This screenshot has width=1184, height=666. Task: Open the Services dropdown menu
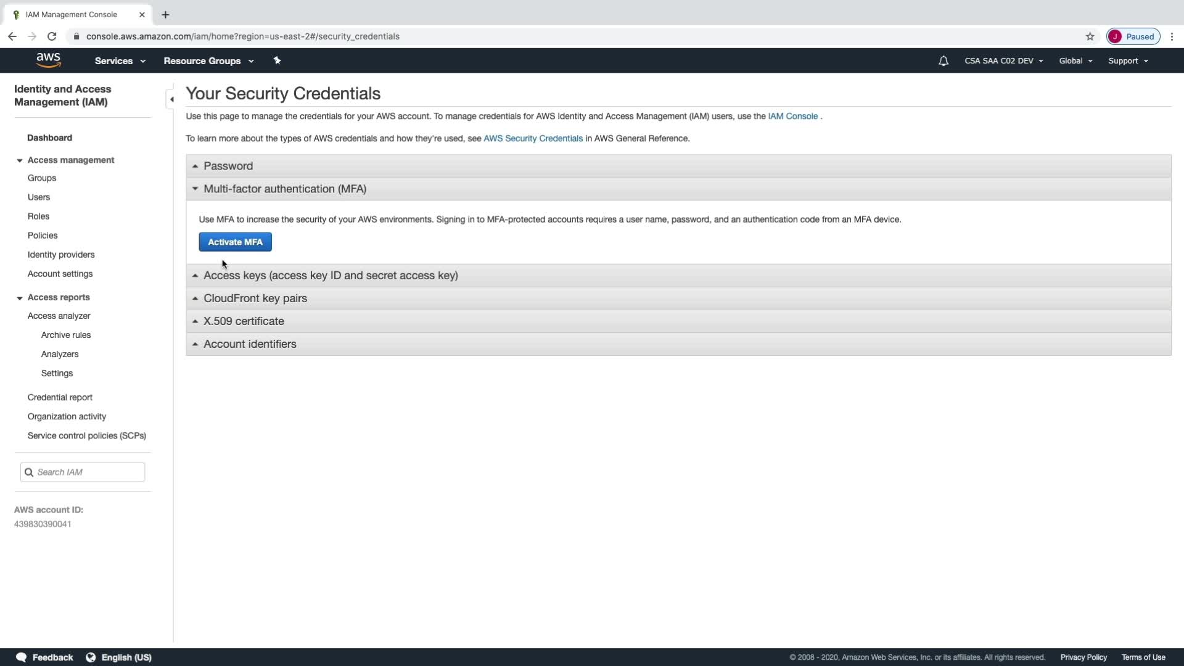(120, 61)
